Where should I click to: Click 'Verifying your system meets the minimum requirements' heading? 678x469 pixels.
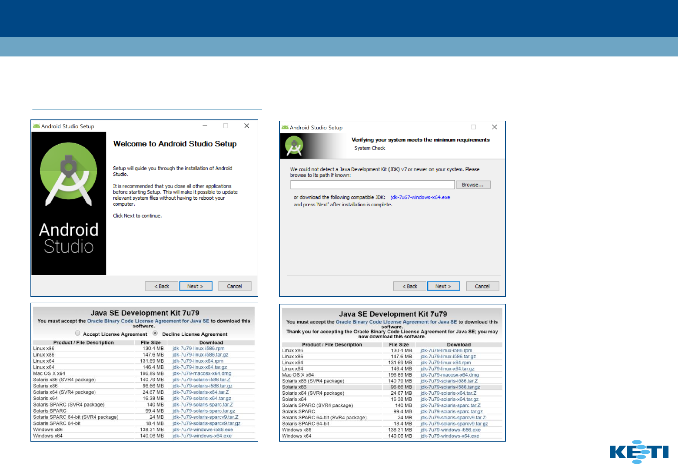421,140
